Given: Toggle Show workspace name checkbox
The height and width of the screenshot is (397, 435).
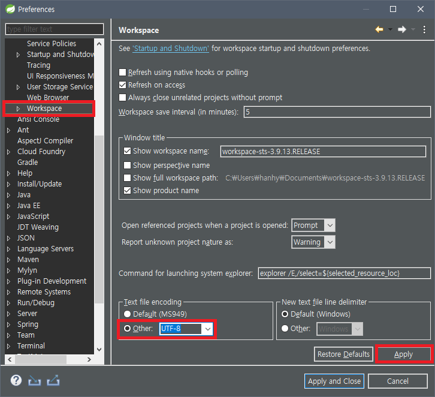Looking at the screenshot, I should pyautogui.click(x=128, y=151).
